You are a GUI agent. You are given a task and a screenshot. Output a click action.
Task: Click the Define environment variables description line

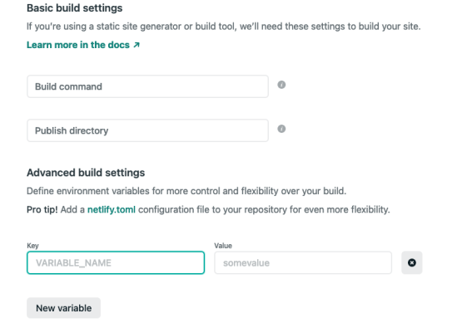(186, 191)
